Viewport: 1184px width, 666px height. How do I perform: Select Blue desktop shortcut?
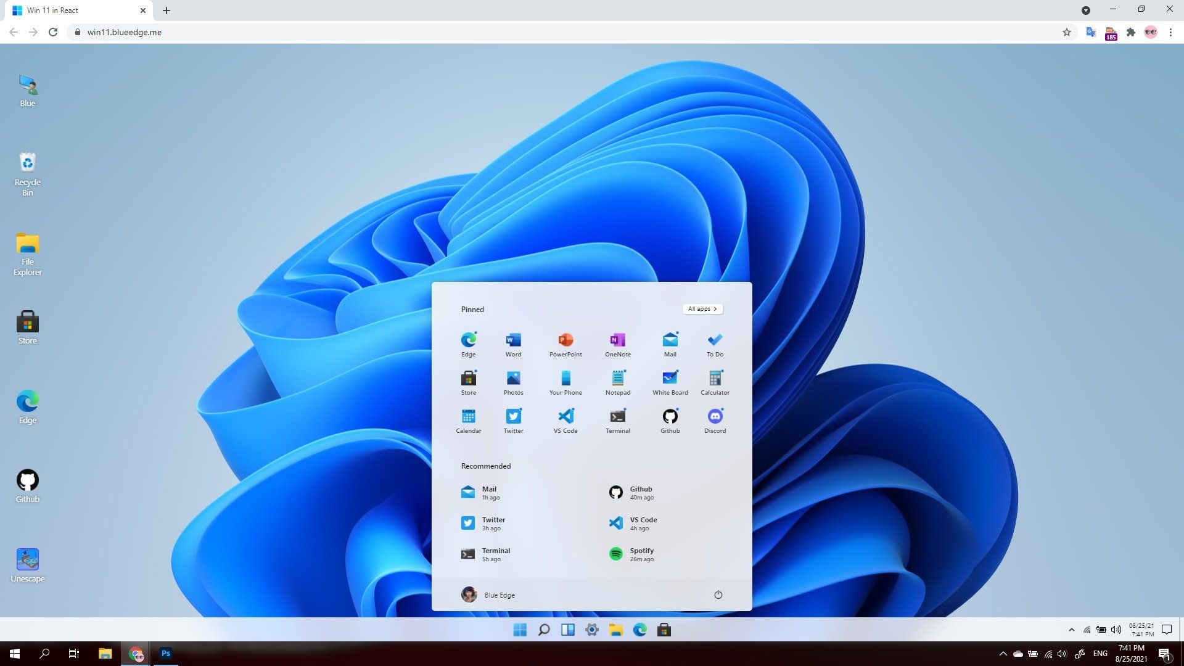28,91
